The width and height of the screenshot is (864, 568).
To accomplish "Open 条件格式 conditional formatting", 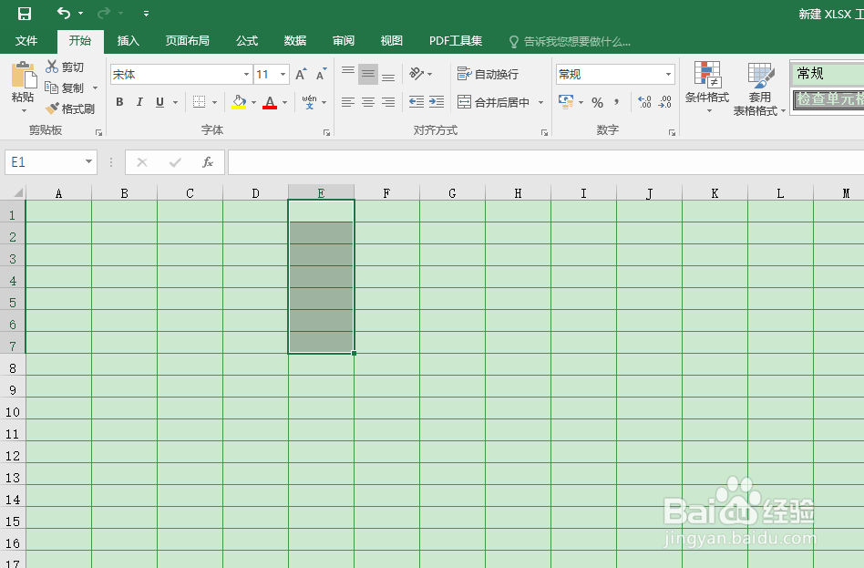I will point(707,88).
